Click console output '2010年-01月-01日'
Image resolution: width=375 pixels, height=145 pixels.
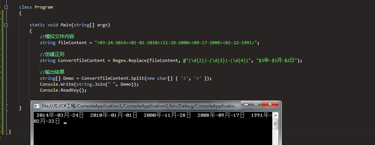tap(114, 116)
